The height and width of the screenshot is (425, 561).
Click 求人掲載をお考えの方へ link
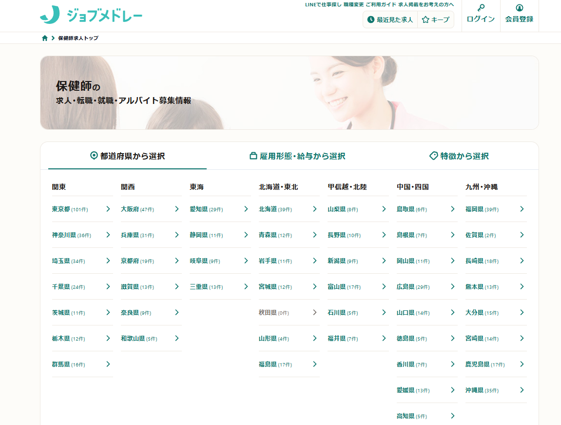[426, 4]
